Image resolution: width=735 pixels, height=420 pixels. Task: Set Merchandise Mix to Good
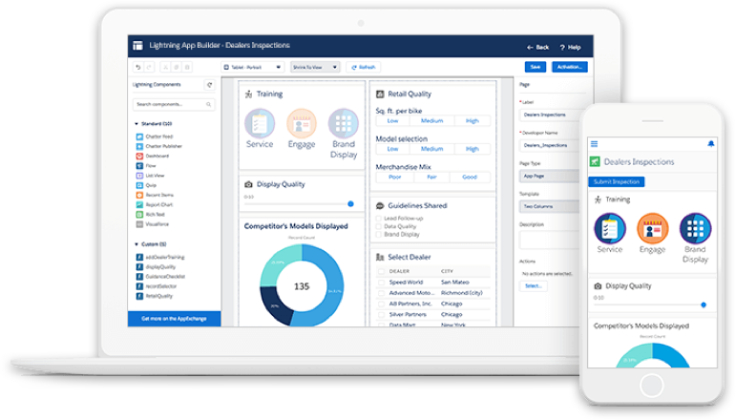point(470,178)
